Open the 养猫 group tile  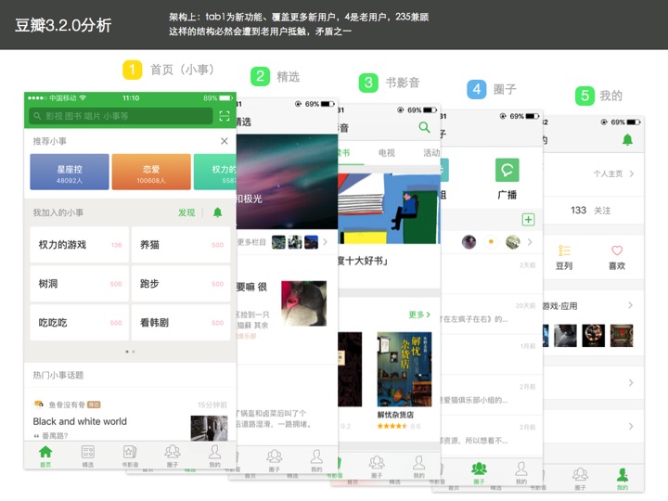click(181, 245)
